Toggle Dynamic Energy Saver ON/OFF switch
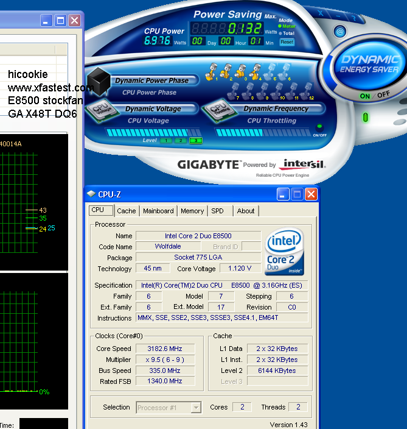The image size is (407, 429). coord(373,96)
